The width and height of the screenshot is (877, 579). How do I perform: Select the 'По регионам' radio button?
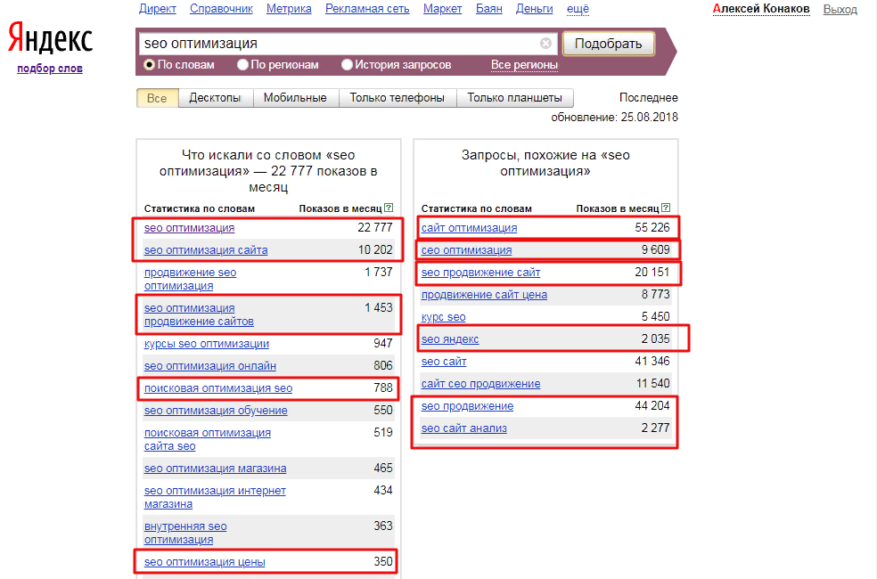242,65
